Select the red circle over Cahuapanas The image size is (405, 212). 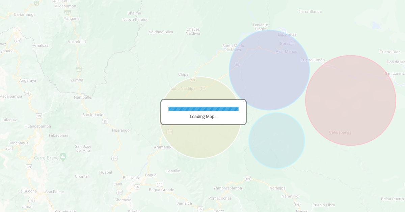pos(350,100)
